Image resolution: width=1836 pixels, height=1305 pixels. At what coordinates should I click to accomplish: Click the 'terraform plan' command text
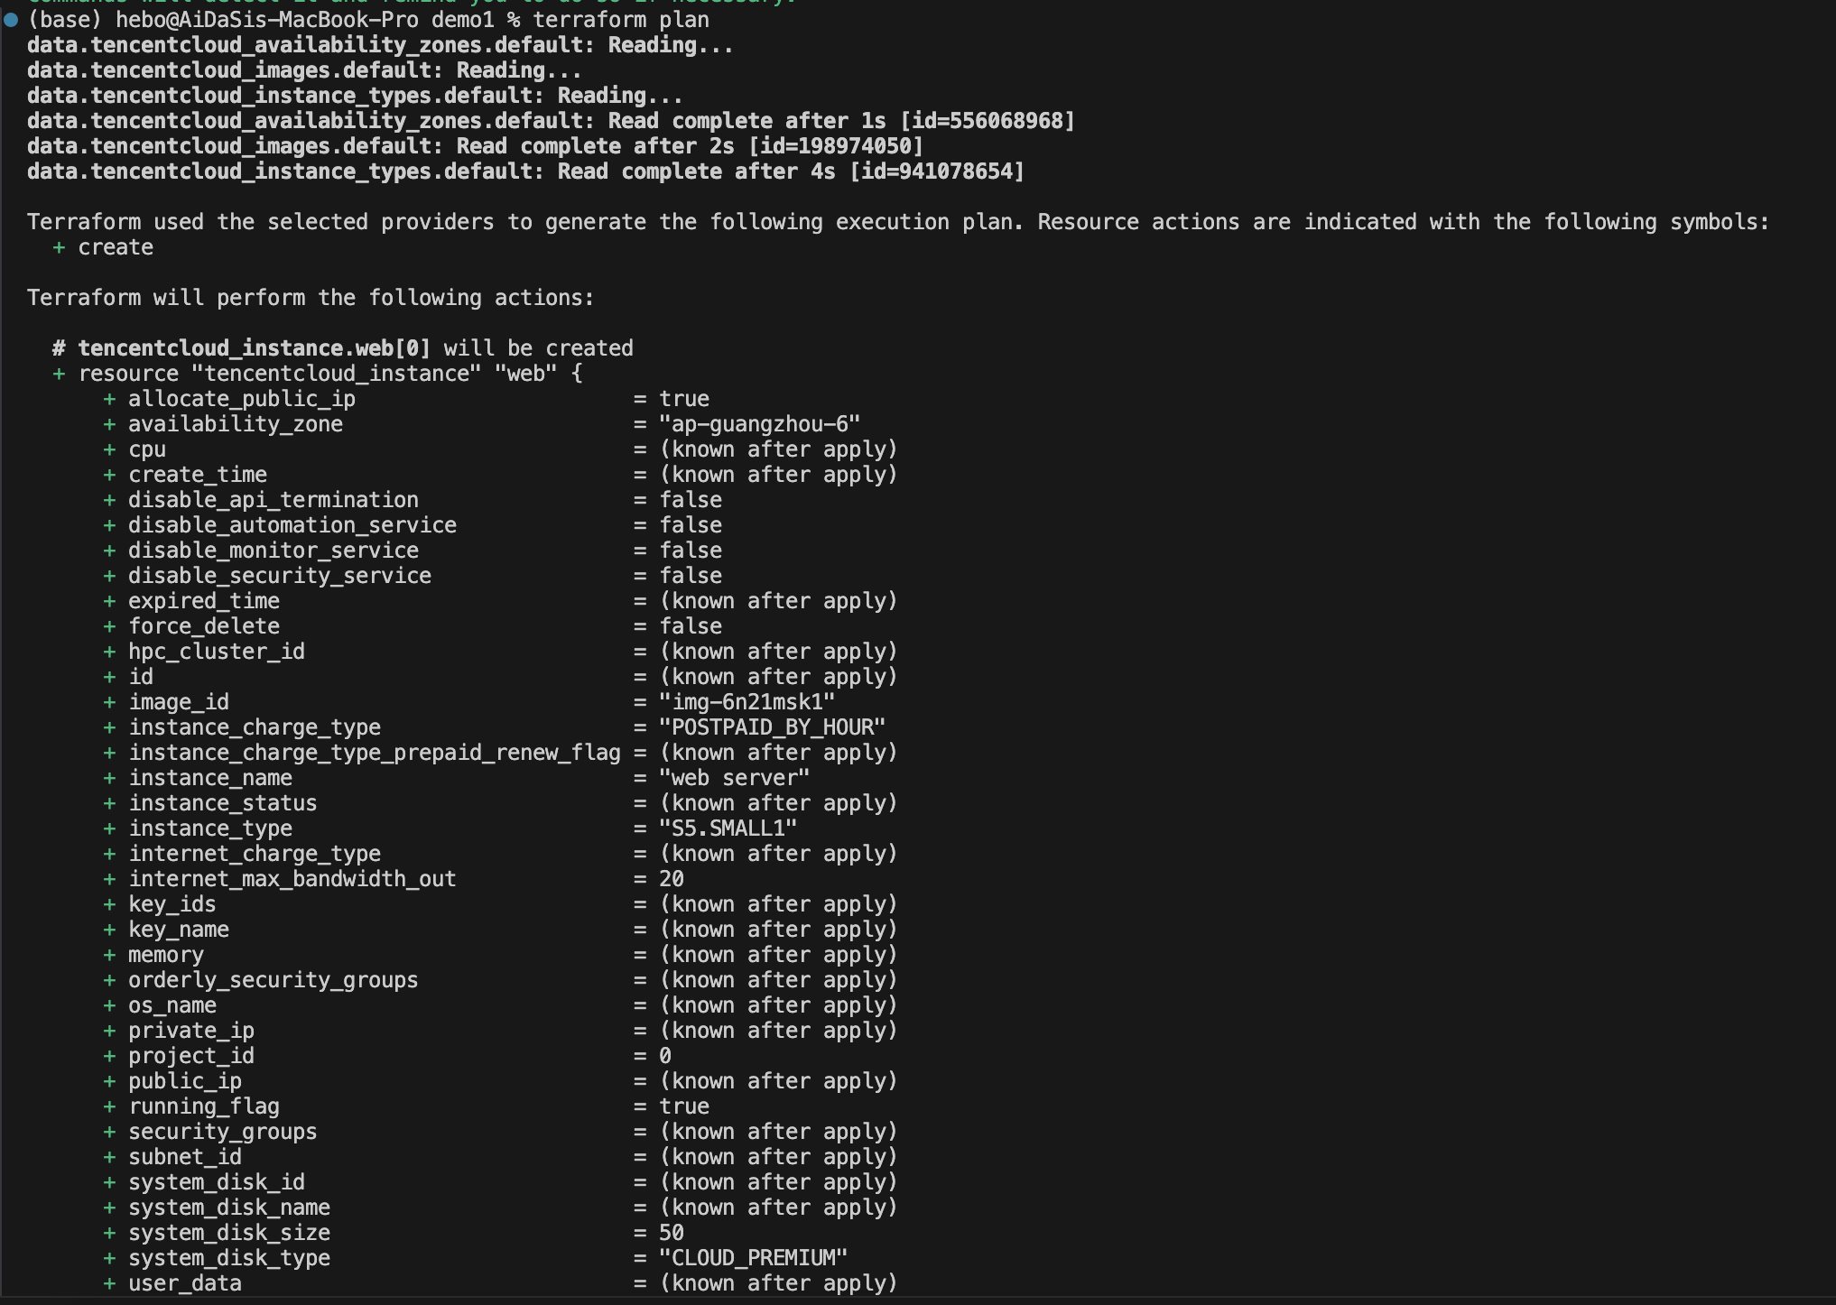[621, 20]
